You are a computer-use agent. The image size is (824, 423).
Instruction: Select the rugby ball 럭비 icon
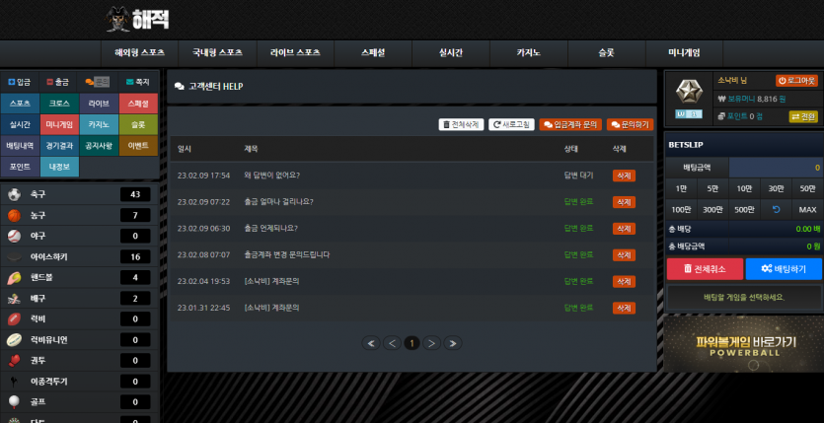click(14, 318)
